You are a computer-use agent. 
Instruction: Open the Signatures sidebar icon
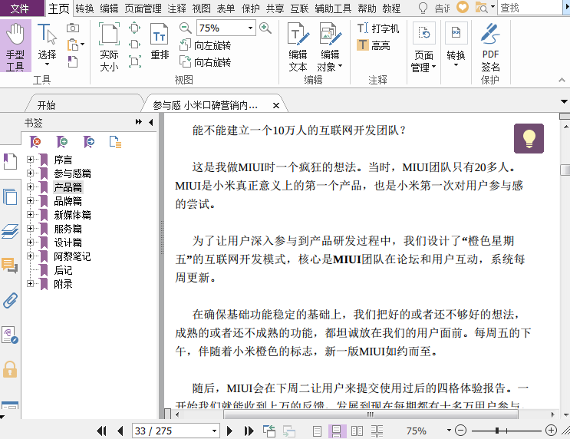10,335
